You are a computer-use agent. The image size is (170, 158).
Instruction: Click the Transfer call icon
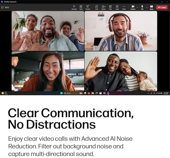(x=88, y=7)
